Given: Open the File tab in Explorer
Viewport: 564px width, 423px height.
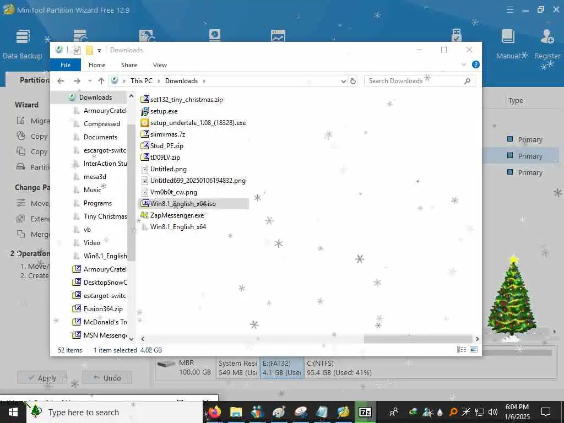Looking at the screenshot, I should coord(66,65).
